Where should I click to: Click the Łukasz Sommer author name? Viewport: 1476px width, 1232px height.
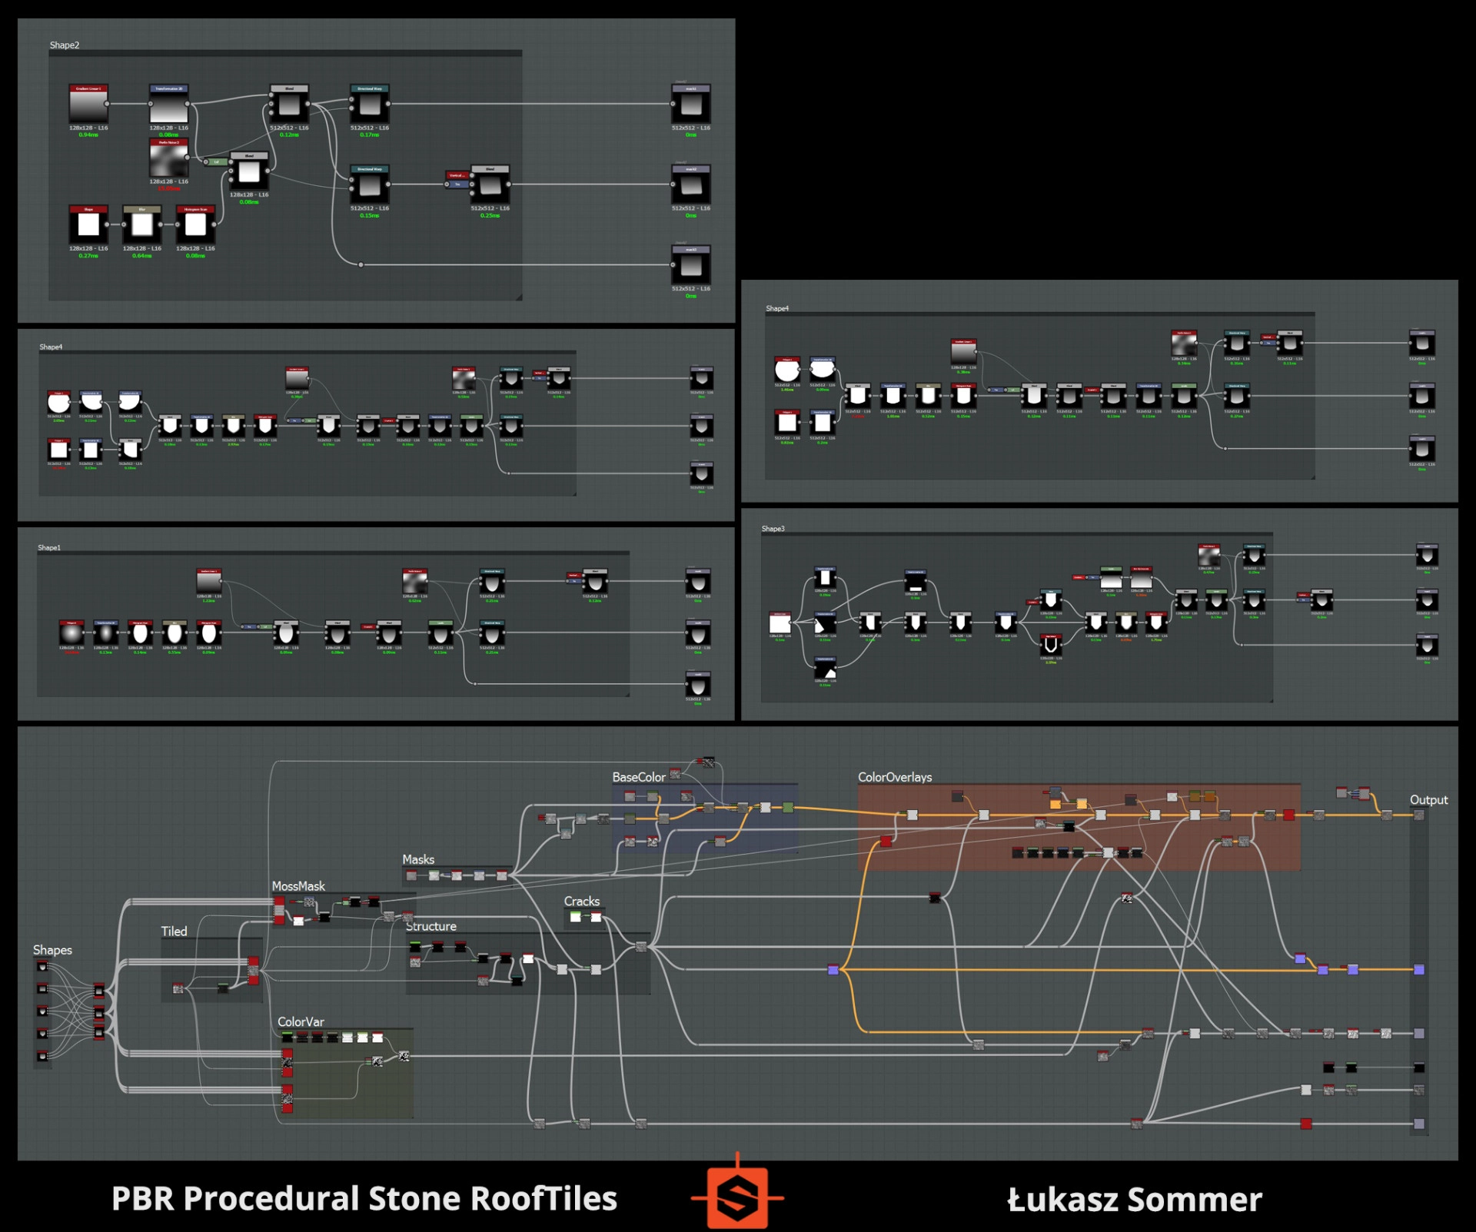(x=1134, y=1199)
